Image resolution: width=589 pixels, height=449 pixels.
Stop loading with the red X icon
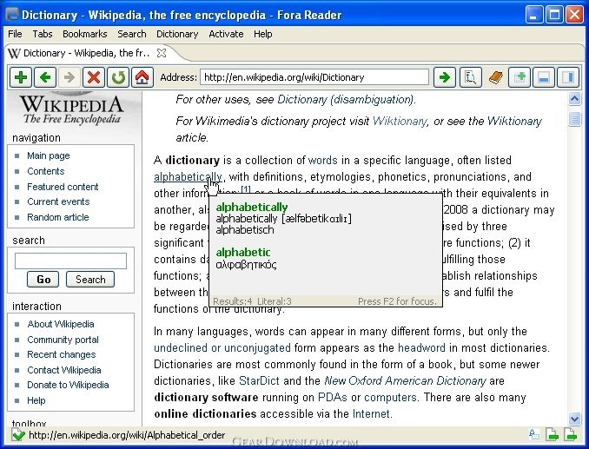(94, 77)
